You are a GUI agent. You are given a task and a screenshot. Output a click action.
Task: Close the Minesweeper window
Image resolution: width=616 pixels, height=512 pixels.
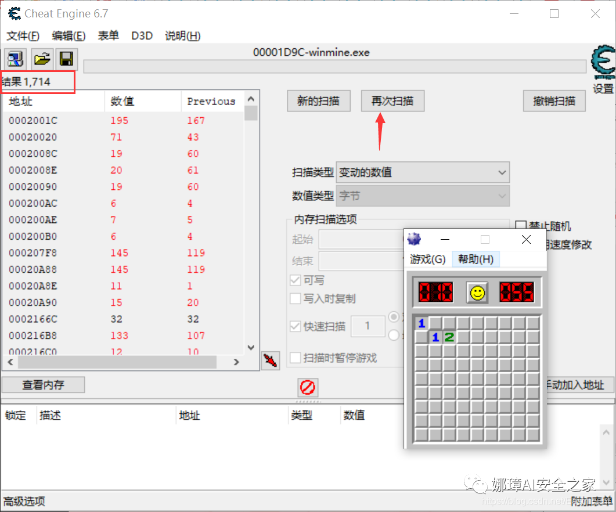click(x=526, y=239)
